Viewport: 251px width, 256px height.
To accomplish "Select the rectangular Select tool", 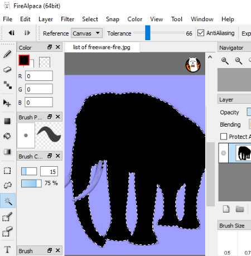I will (x=7, y=171).
